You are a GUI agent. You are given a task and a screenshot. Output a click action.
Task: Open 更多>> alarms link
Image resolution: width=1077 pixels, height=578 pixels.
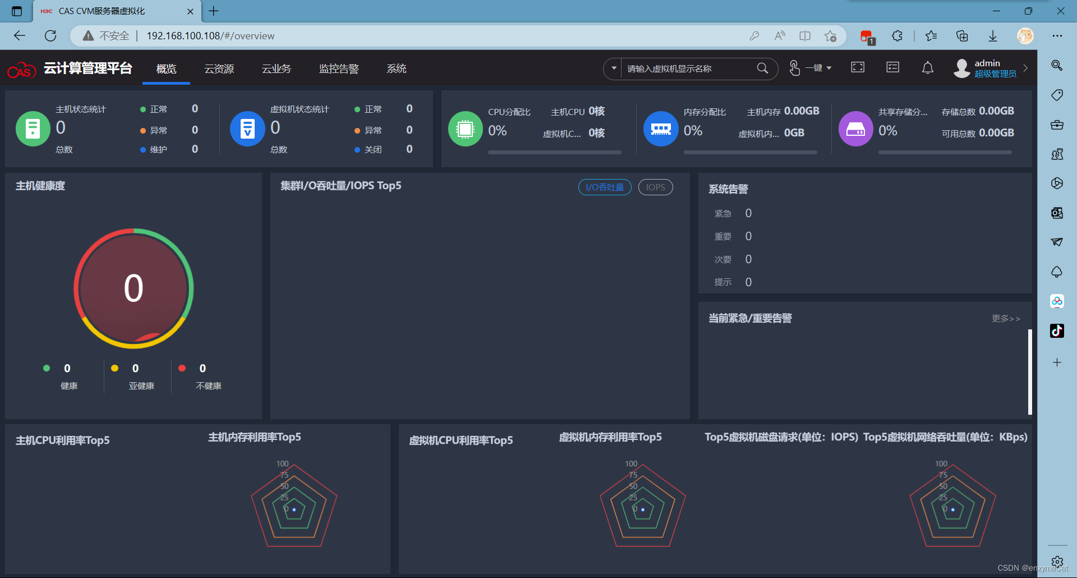tap(1006, 318)
